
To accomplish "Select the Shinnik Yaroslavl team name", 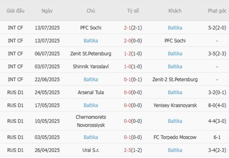I will [x=91, y=67].
